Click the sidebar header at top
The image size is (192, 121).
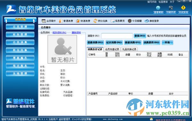(x=20, y=20)
